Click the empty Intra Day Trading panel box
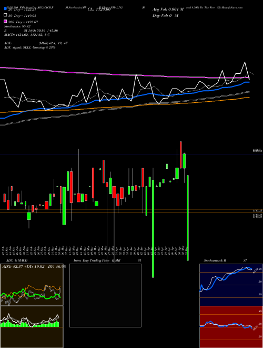Screen dimensions: 263x348 105,295
